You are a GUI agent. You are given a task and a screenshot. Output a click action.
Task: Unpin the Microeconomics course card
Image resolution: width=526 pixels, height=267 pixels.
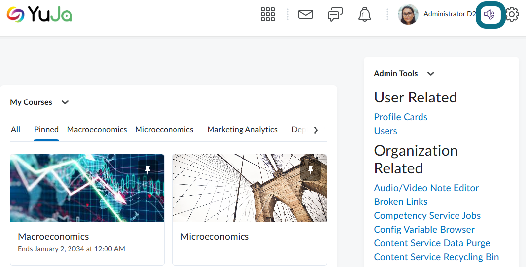tap(310, 170)
